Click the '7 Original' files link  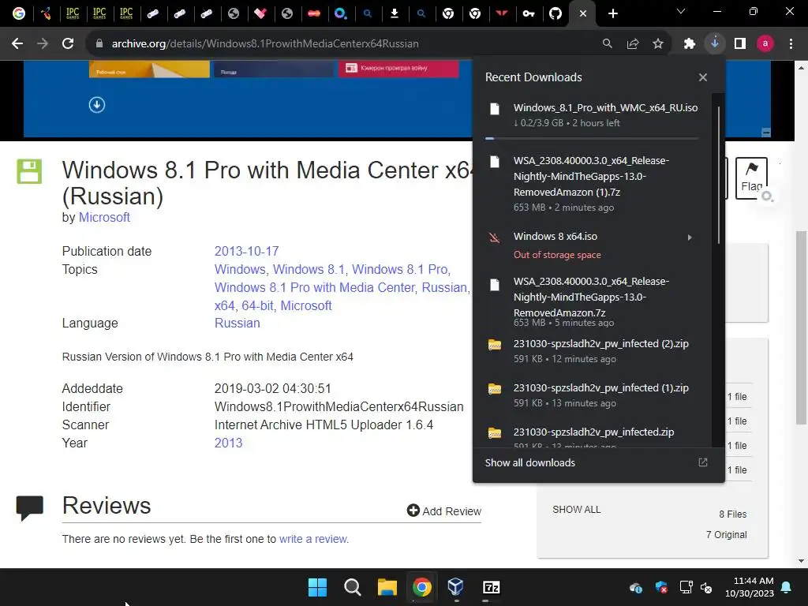click(726, 535)
